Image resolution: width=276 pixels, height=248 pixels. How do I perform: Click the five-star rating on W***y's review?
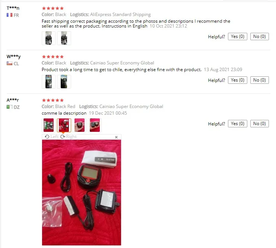tap(53, 57)
